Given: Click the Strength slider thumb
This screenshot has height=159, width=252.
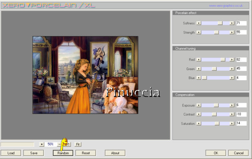Looking at the screenshot, I should point(216,32).
